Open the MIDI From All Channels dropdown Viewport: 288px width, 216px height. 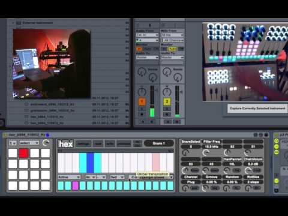click(172, 40)
